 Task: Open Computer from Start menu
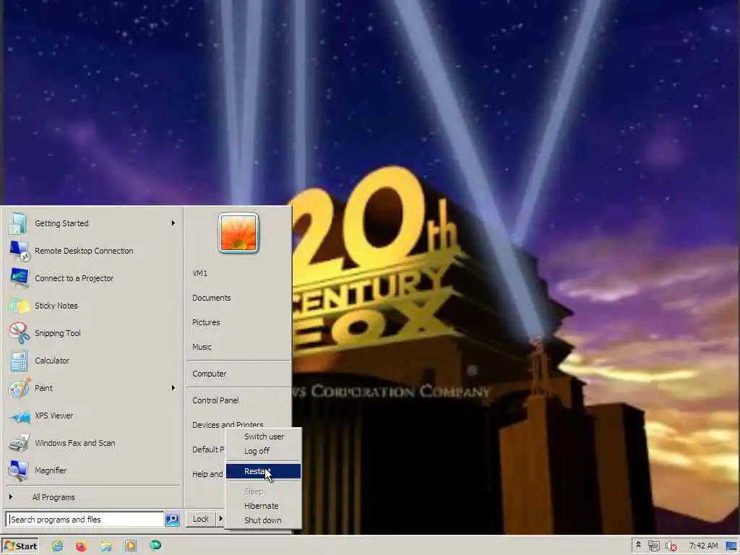click(209, 374)
